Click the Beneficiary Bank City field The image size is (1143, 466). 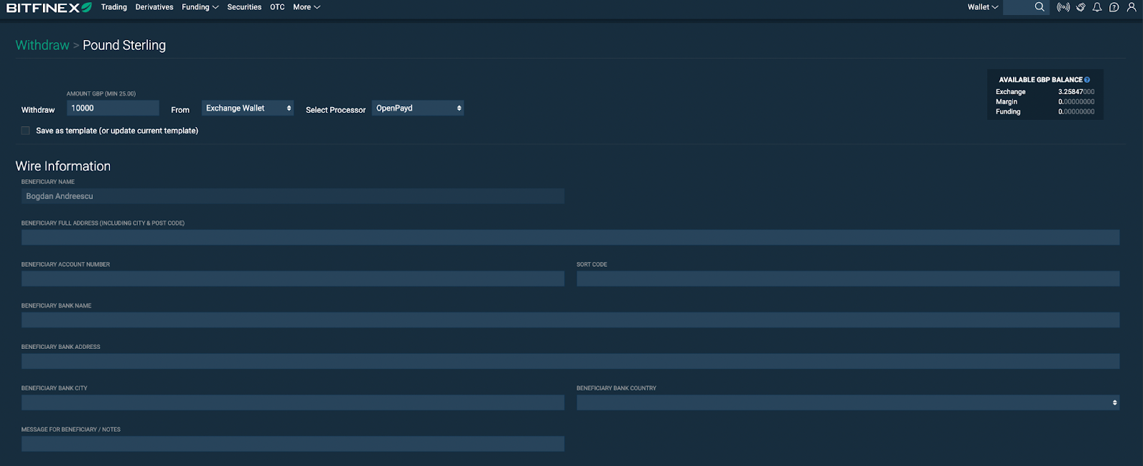[x=293, y=402]
